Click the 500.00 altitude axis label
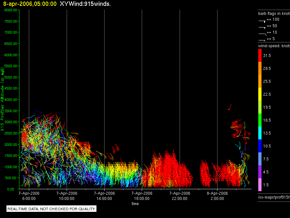The width and height of the screenshot is (290, 218). coord(11,178)
